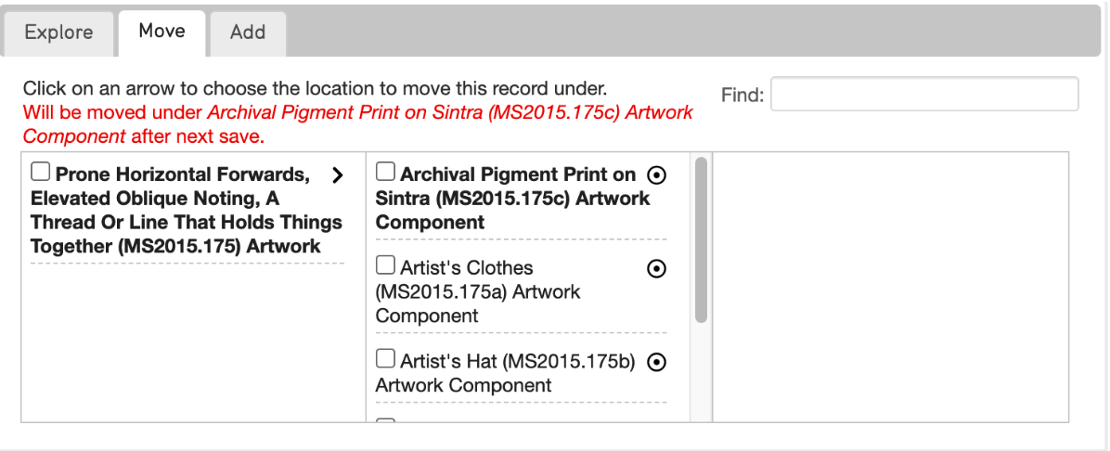Choose target icon beside Artist's Clothes
The height and width of the screenshot is (451, 1110).
click(x=657, y=268)
